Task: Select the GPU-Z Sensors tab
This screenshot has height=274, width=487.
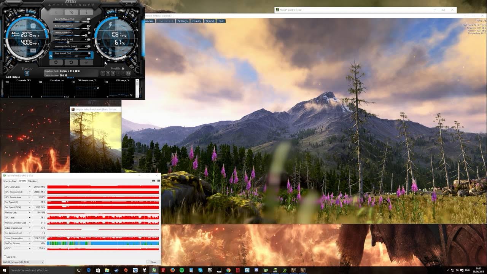Action: click(x=22, y=181)
